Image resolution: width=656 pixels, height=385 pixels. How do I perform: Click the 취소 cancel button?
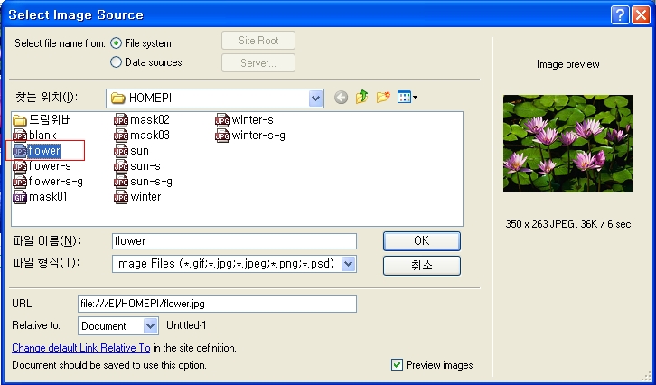[x=422, y=266]
